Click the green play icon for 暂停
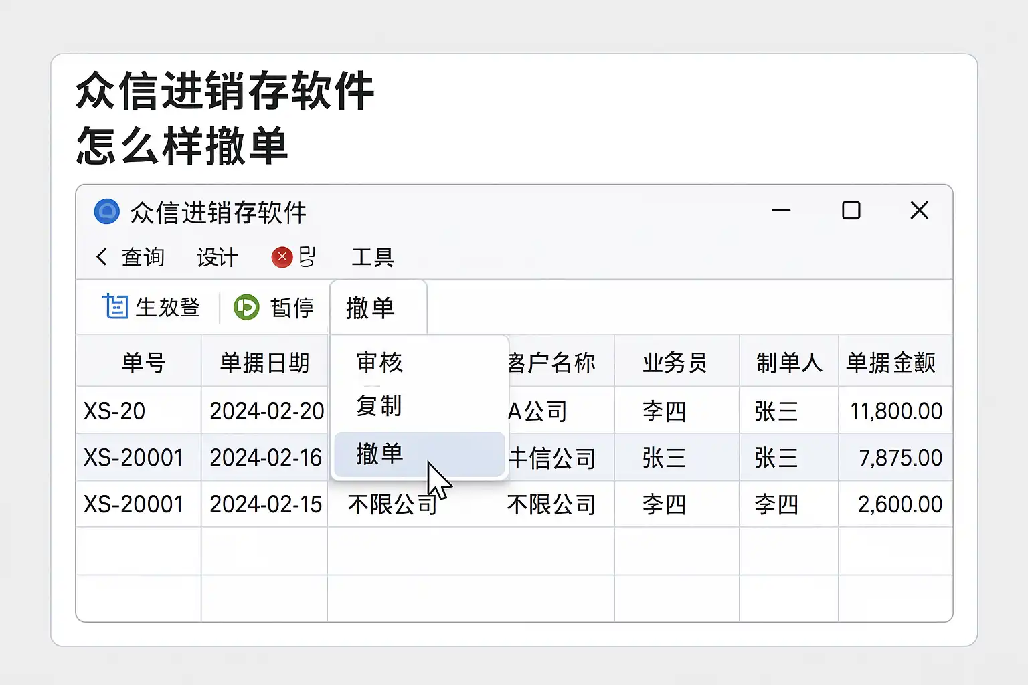 tap(246, 308)
